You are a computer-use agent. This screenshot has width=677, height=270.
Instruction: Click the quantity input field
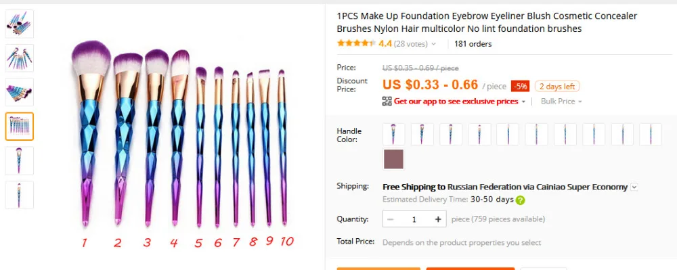click(x=414, y=219)
